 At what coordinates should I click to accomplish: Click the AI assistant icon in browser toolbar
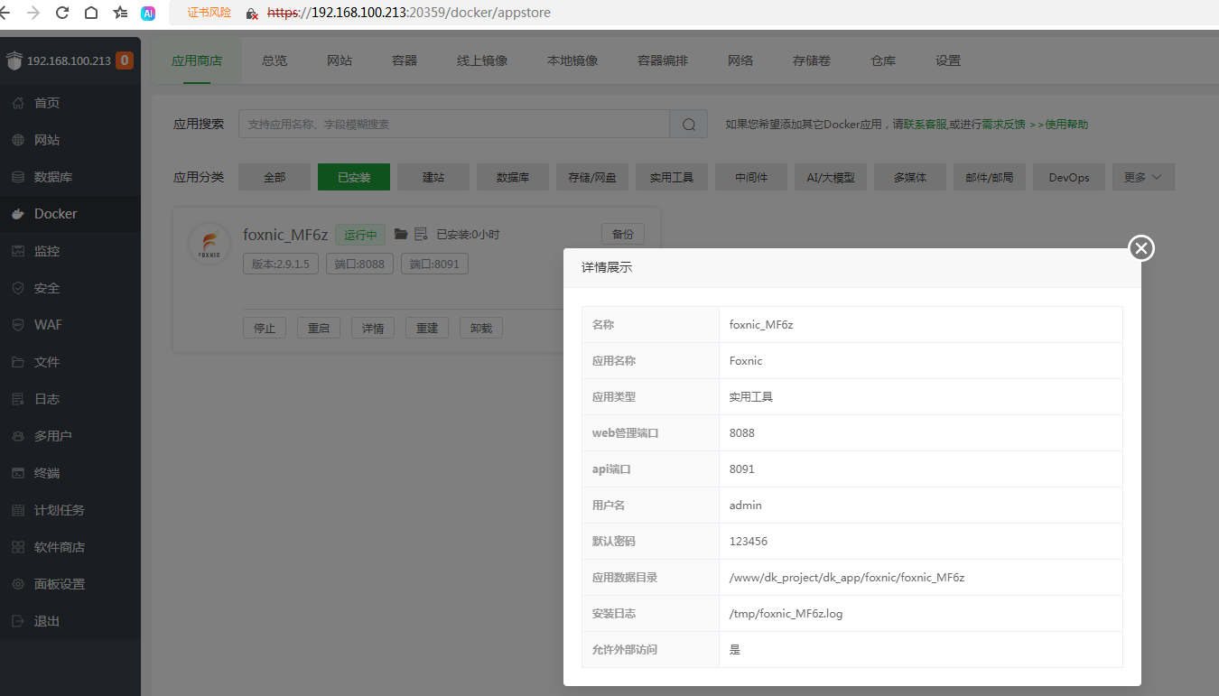click(x=148, y=13)
